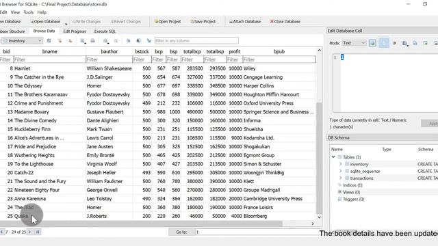Click the table's horizontal scrollbar thumb
Viewport: 438px width, 246px height.
pos(141,223)
